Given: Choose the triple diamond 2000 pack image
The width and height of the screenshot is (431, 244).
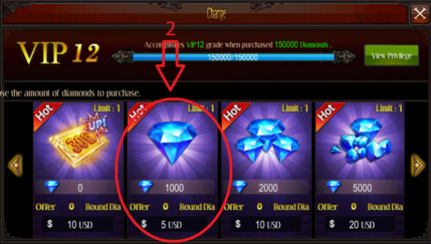Looking at the screenshot, I should click(x=266, y=141).
